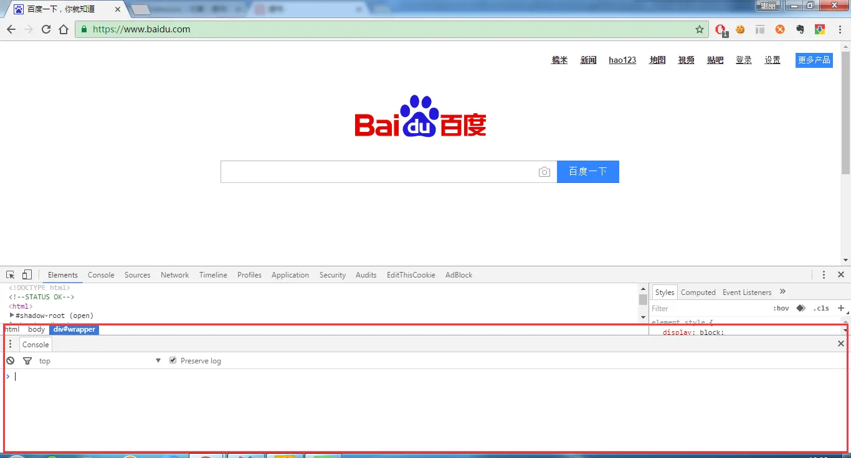851x458 pixels.
Task: Open the browser home page icon
Action: pos(64,29)
